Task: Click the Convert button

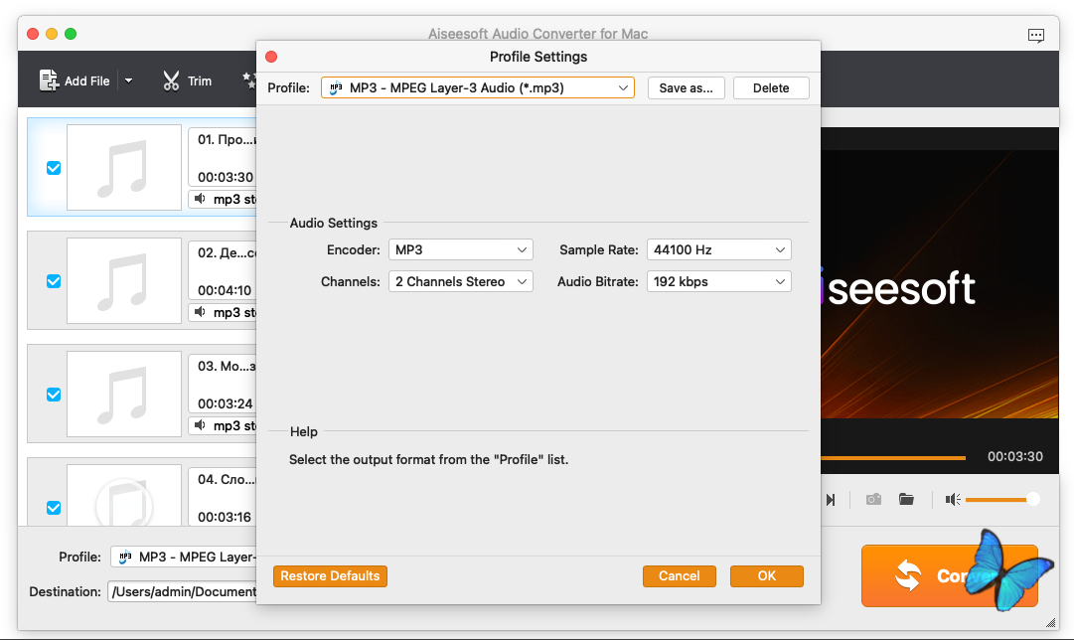Action: coord(950,575)
